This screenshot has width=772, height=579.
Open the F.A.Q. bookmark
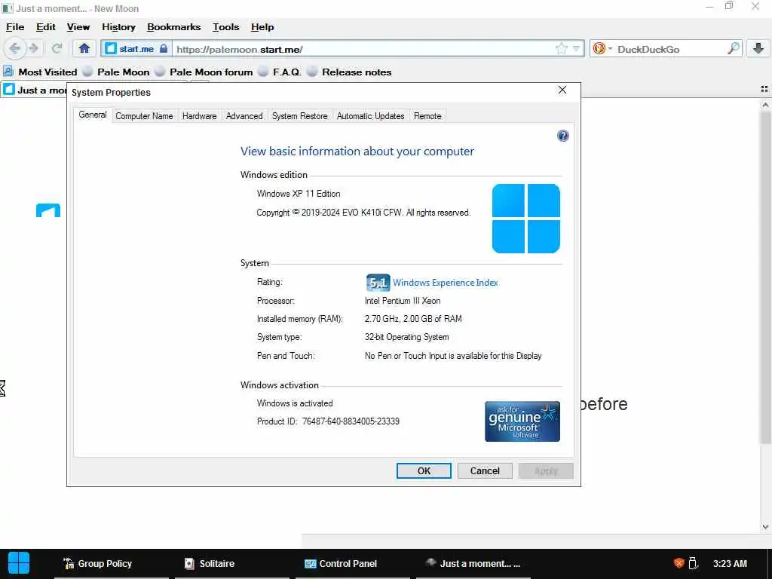point(280,72)
